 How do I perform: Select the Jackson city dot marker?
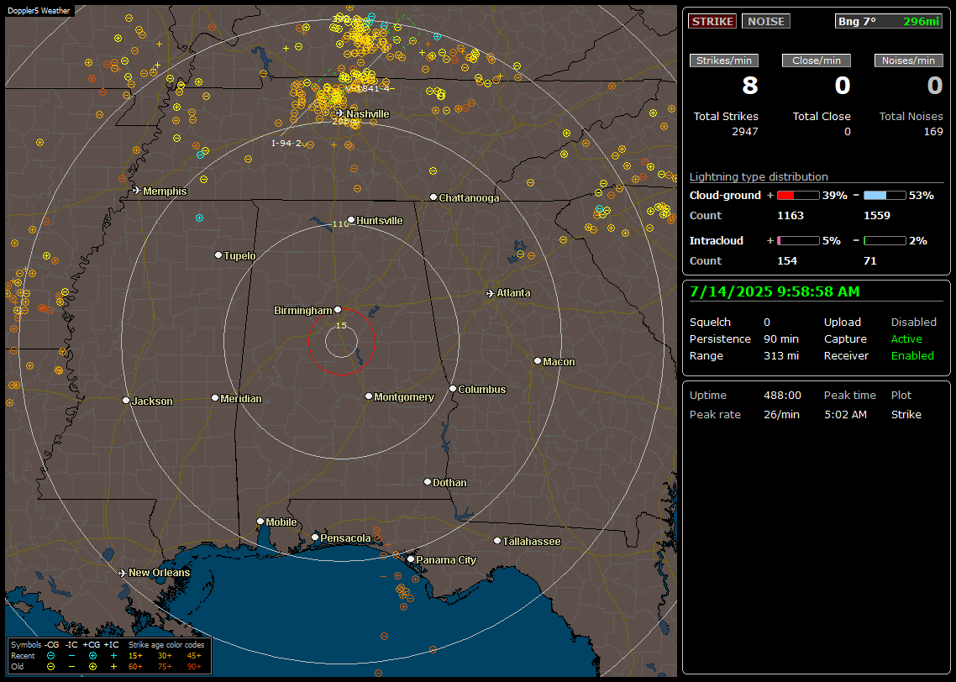(x=126, y=401)
